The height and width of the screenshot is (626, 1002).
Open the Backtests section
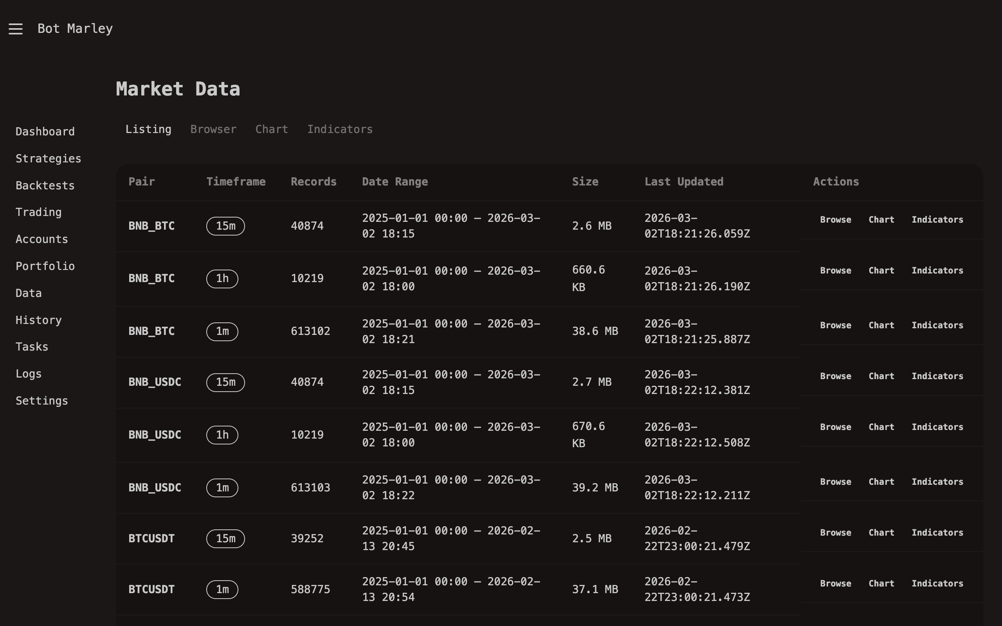[x=45, y=185]
